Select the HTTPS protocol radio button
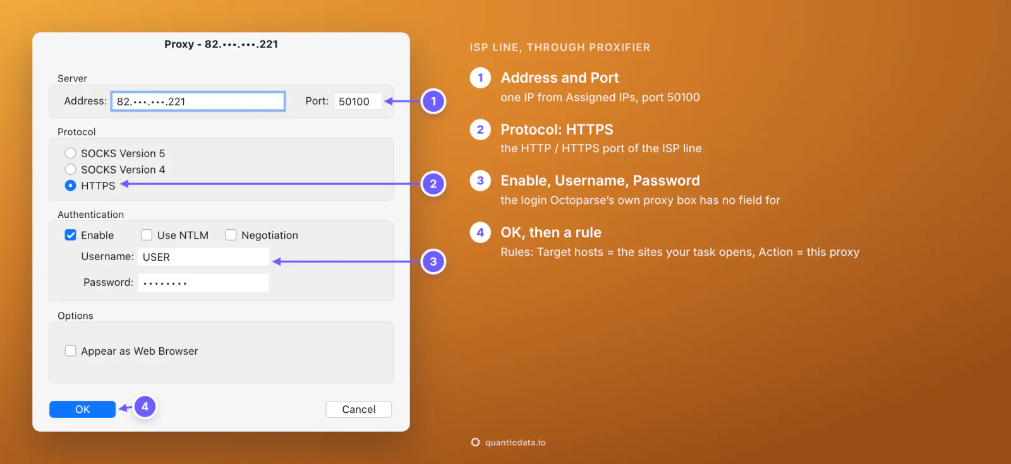Viewport: 1011px width, 464px height. pyautogui.click(x=70, y=186)
